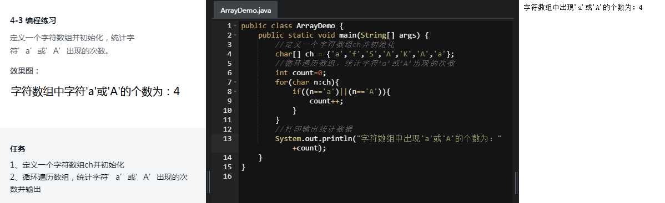Click line number 16 in the gutter
Screen dimensions: 665x203
[228, 176]
